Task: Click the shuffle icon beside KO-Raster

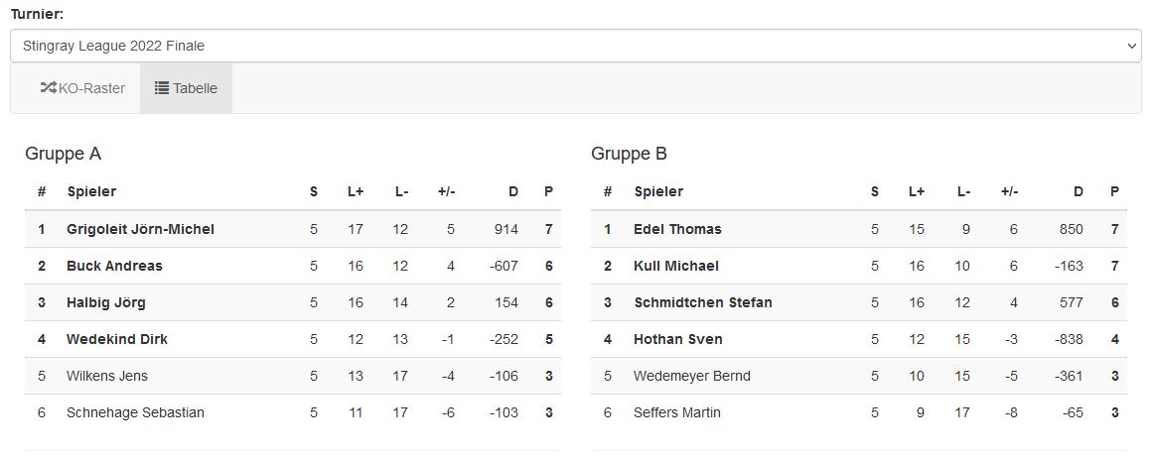Action: (x=48, y=88)
